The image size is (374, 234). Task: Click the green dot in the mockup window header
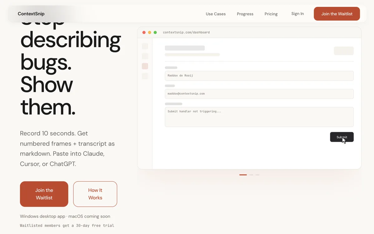[155, 32]
